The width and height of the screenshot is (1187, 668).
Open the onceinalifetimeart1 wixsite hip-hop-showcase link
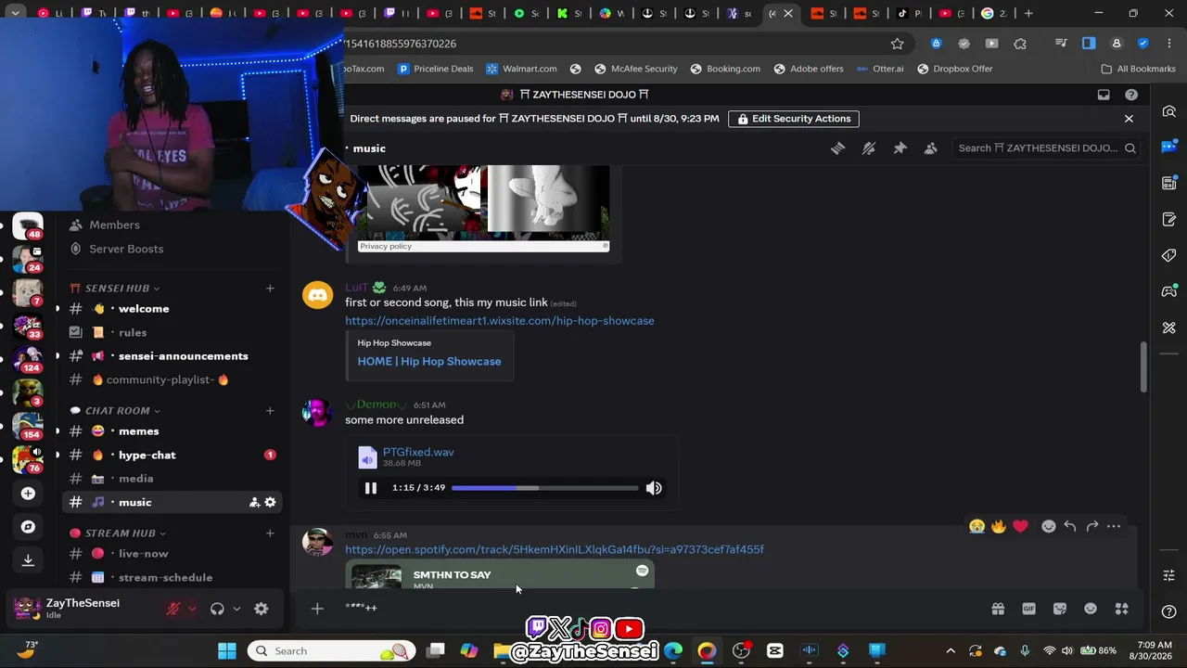point(500,321)
